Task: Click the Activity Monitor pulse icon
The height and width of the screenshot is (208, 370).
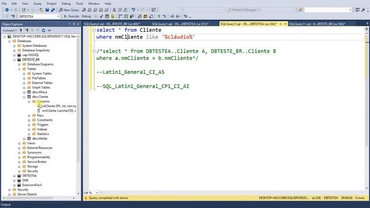Action: point(49,31)
